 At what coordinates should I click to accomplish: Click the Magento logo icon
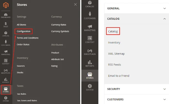(6, 5)
